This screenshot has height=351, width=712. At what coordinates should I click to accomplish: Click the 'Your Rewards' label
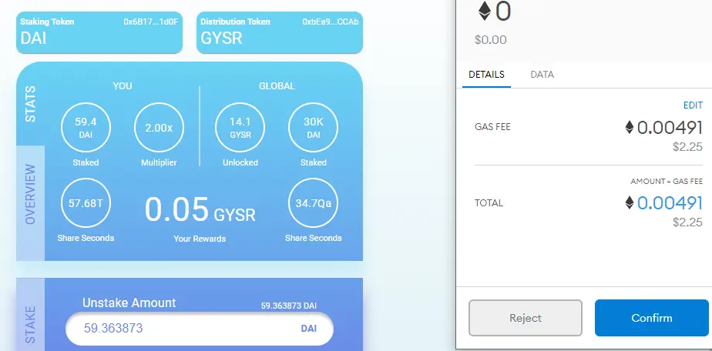click(200, 239)
